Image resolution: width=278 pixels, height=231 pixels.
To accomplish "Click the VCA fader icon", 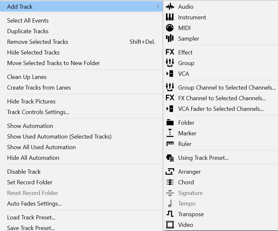I will coord(170,73).
